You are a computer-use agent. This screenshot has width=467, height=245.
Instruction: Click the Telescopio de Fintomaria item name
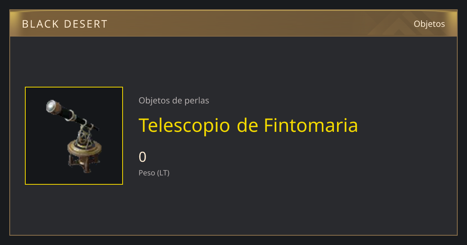(x=248, y=125)
